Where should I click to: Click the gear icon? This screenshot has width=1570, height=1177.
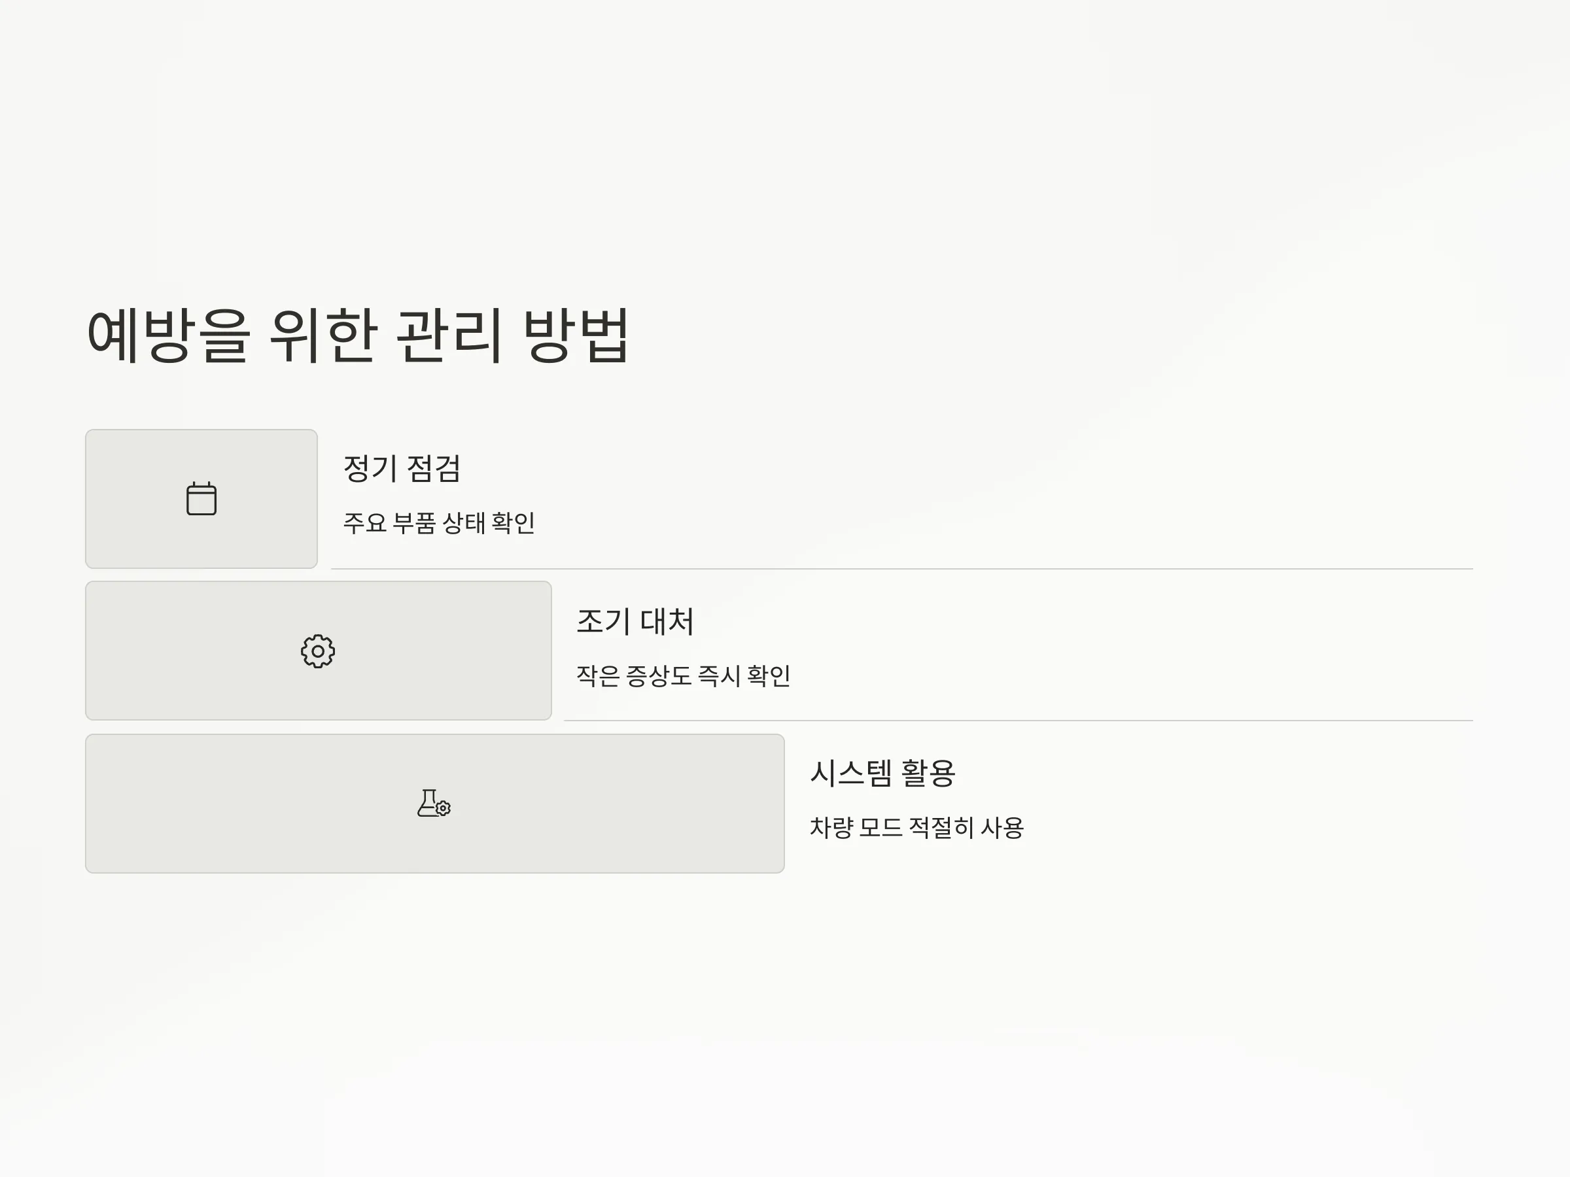tap(318, 651)
